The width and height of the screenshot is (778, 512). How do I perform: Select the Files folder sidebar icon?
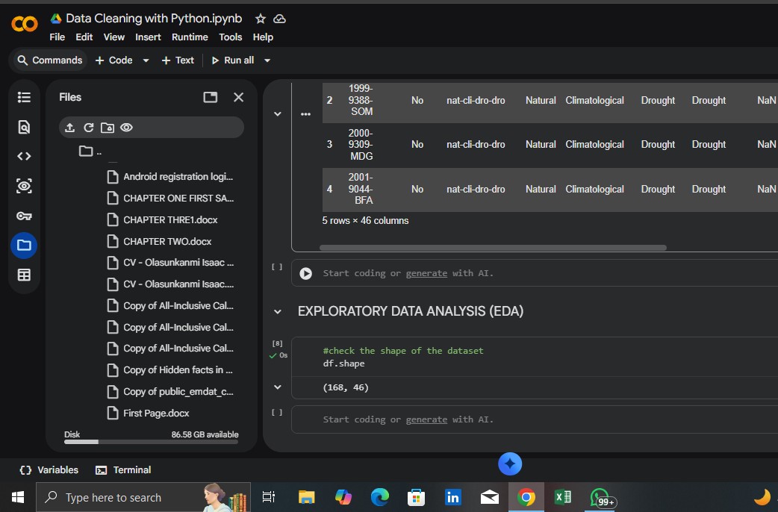(24, 245)
